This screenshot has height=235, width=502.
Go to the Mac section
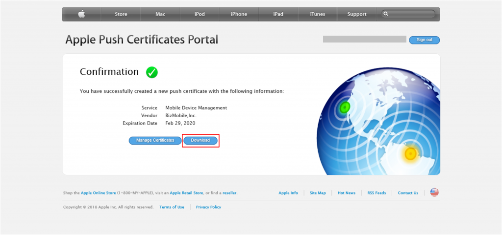(x=160, y=14)
